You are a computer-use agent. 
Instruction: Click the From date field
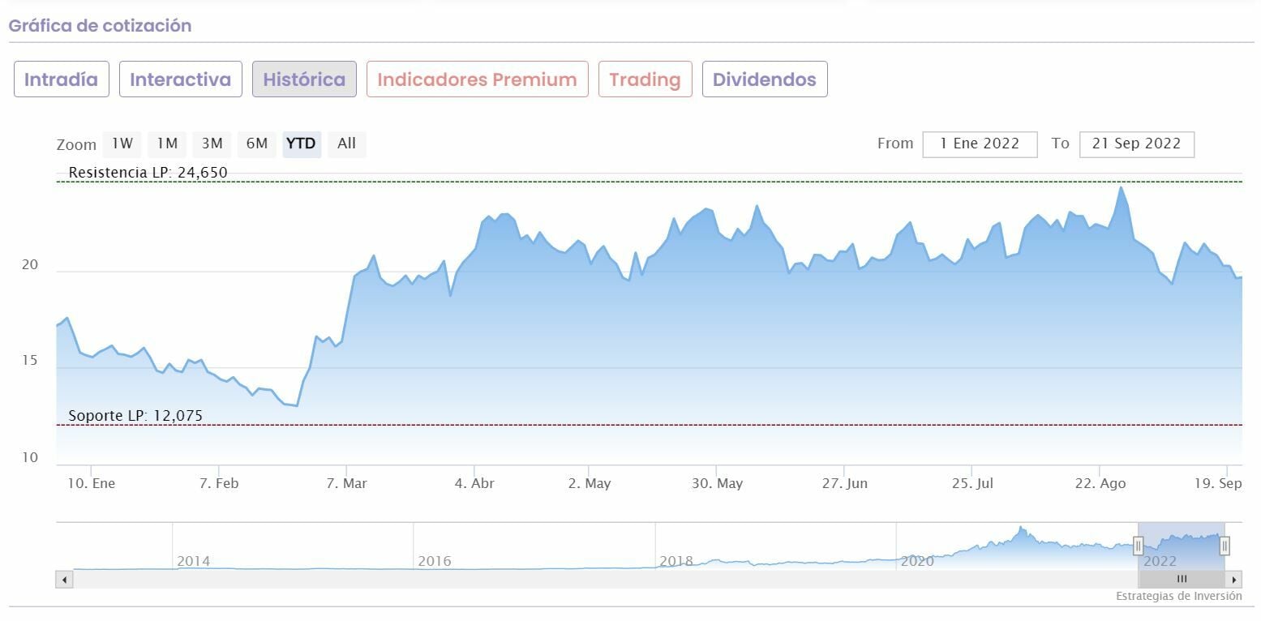pos(980,144)
